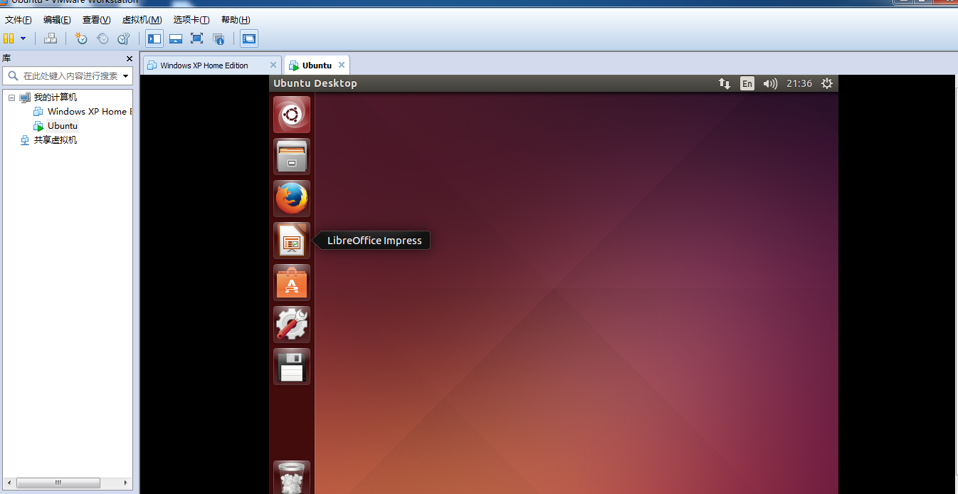Viewport: 958px width, 494px height.
Task: Select Ubuntu in the library tree
Action: [63, 126]
